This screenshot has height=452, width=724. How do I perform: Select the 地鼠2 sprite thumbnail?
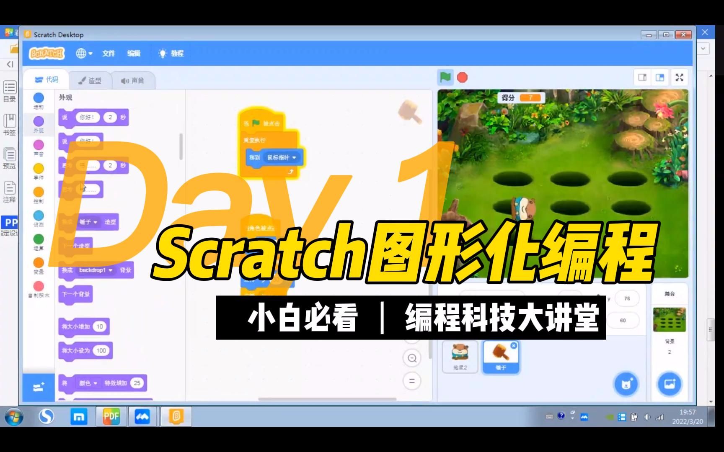pyautogui.click(x=460, y=357)
